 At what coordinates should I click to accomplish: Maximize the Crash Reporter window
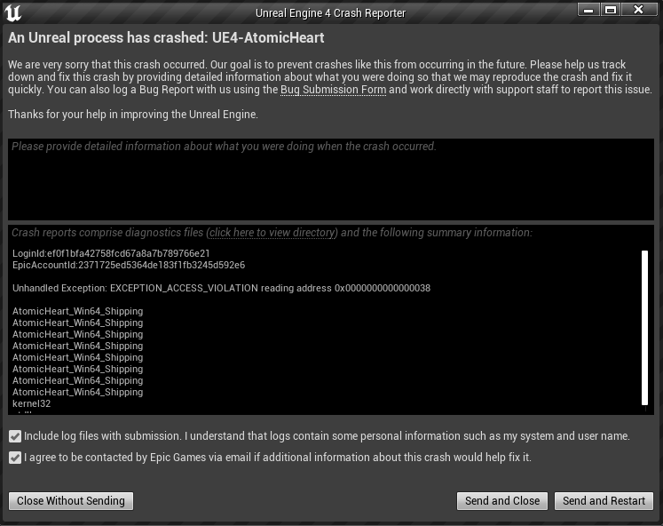610,9
